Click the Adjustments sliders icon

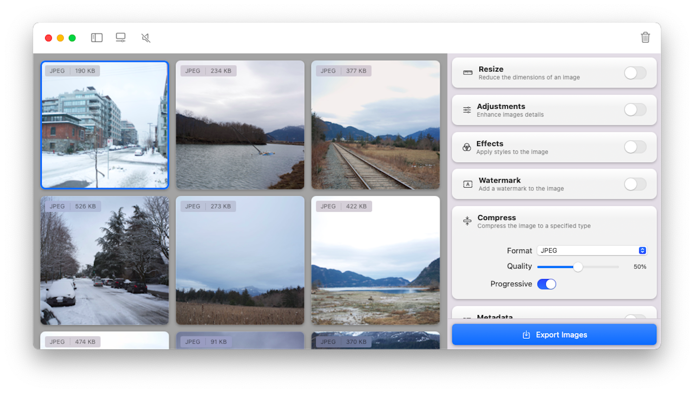[467, 110]
